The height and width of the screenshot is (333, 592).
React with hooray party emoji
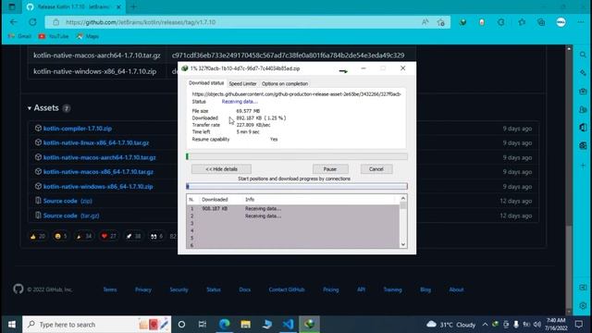84,237
